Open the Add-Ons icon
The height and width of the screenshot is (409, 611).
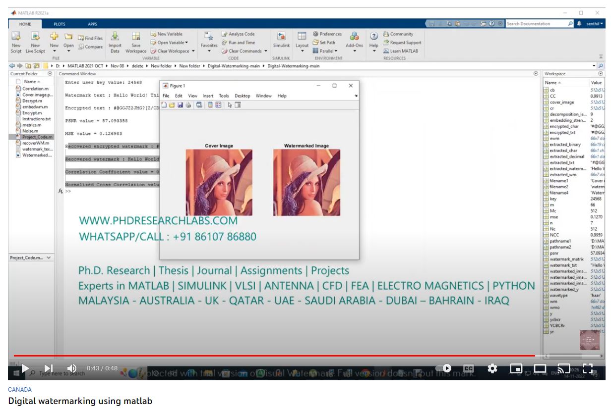tap(354, 37)
